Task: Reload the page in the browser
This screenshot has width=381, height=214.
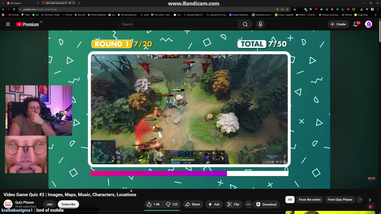Action: pos(14,9)
